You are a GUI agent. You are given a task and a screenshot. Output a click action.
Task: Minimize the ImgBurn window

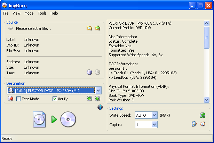click(192, 6)
